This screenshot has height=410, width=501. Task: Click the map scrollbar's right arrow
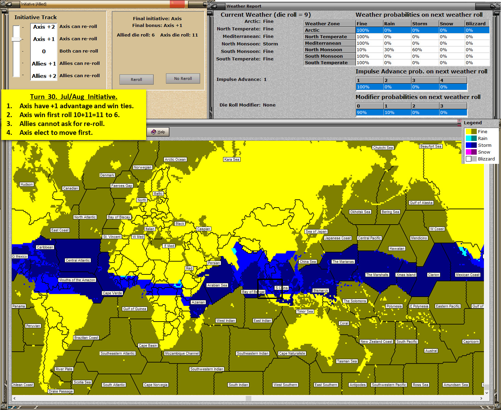click(x=481, y=398)
